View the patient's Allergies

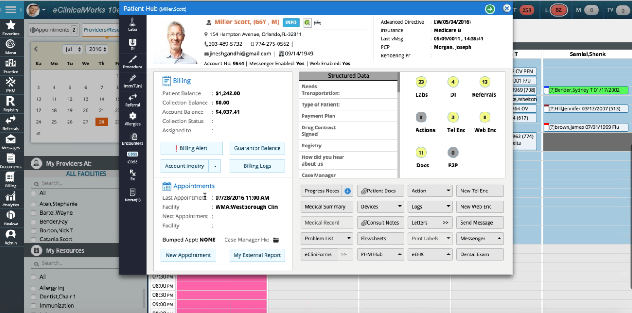point(132,118)
